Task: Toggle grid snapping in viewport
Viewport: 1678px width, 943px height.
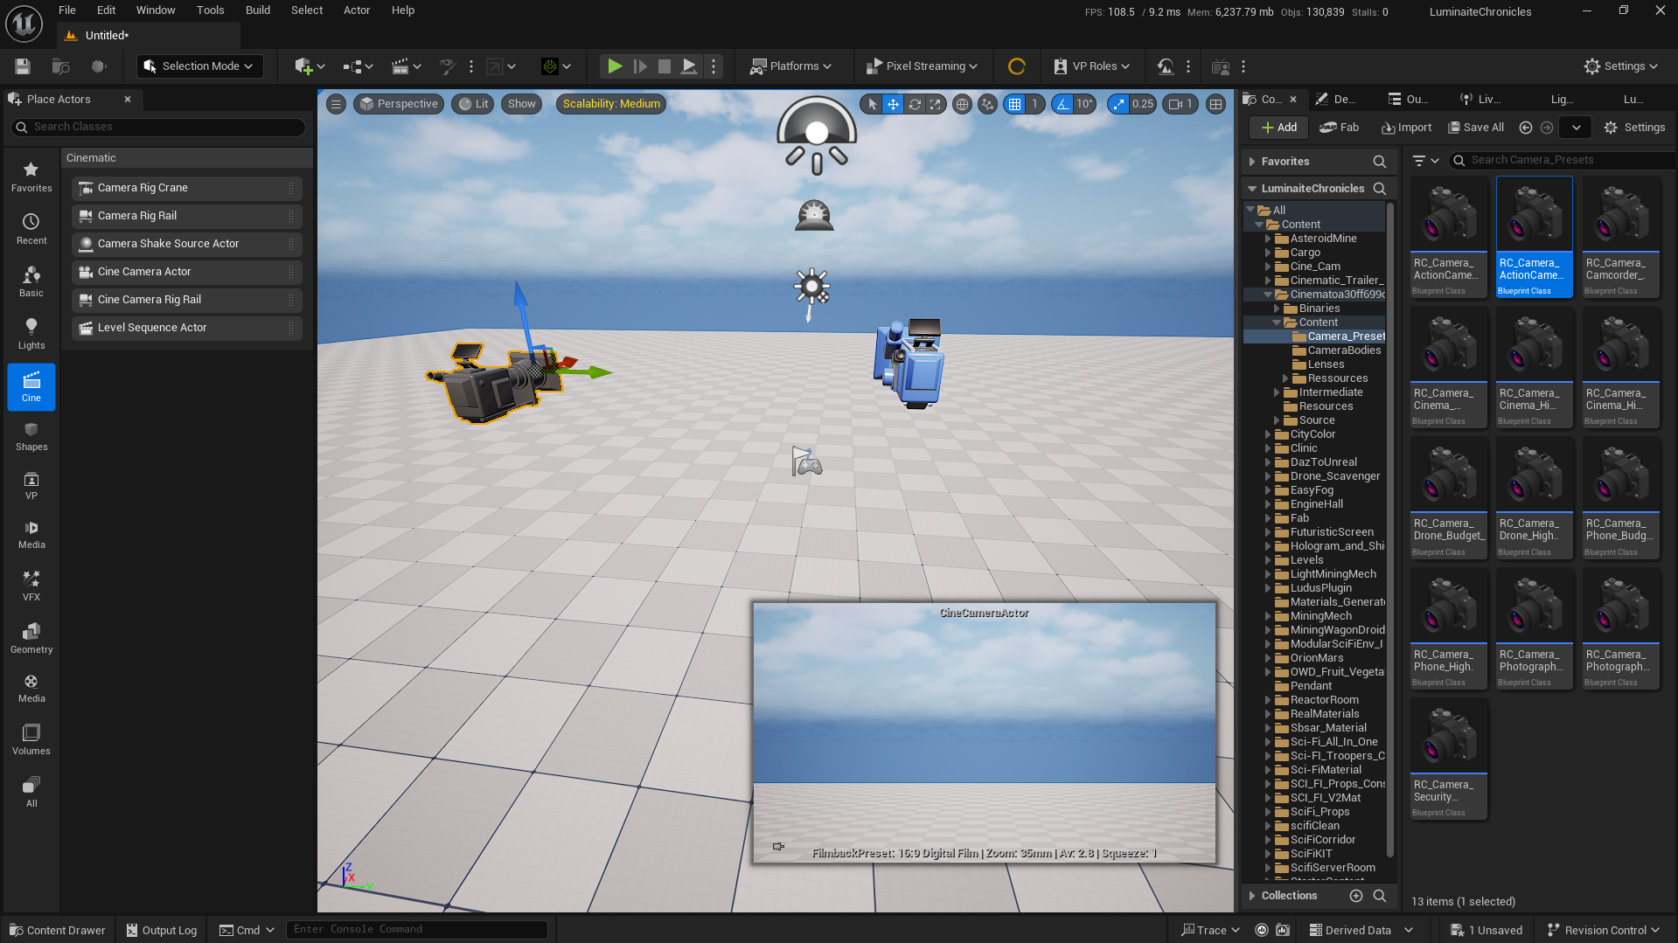Action: [x=1014, y=104]
